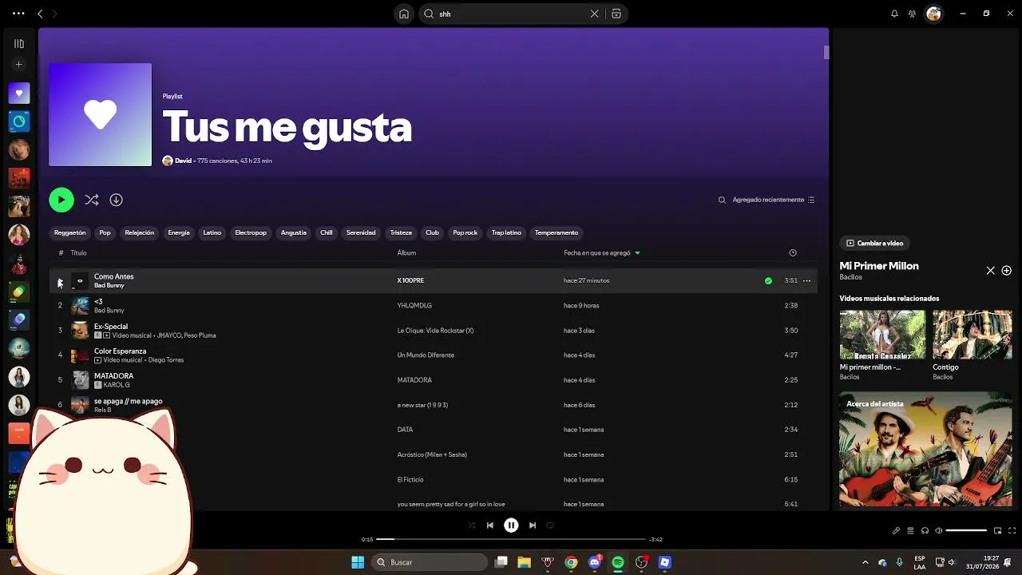Open the play queue icon
1022x575 pixels.
click(x=910, y=530)
